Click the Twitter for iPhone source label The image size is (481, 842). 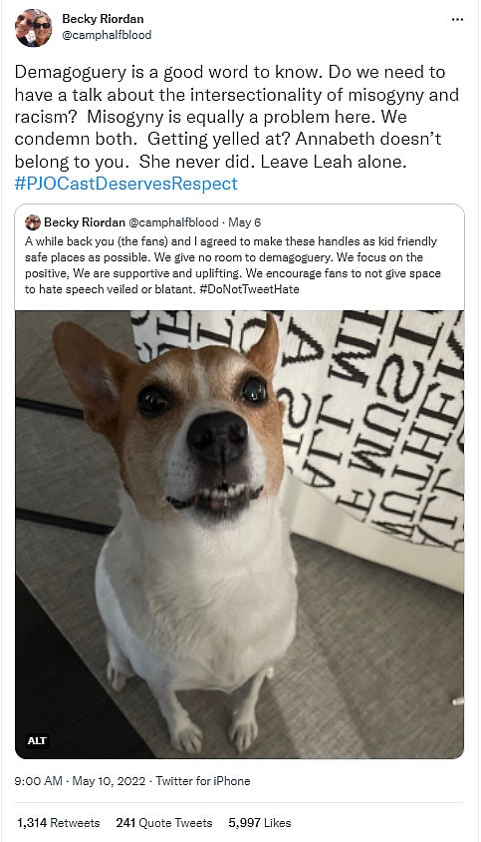203,781
